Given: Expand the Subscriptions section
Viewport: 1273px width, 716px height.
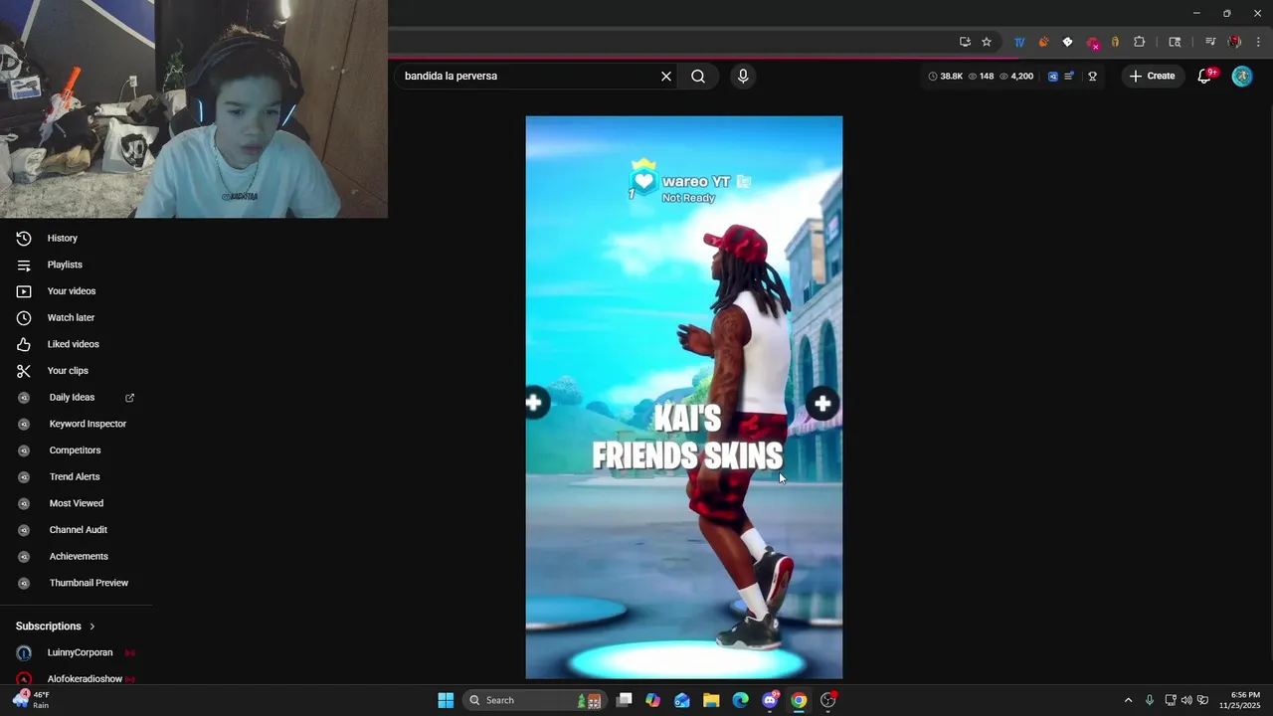Looking at the screenshot, I should click(56, 626).
